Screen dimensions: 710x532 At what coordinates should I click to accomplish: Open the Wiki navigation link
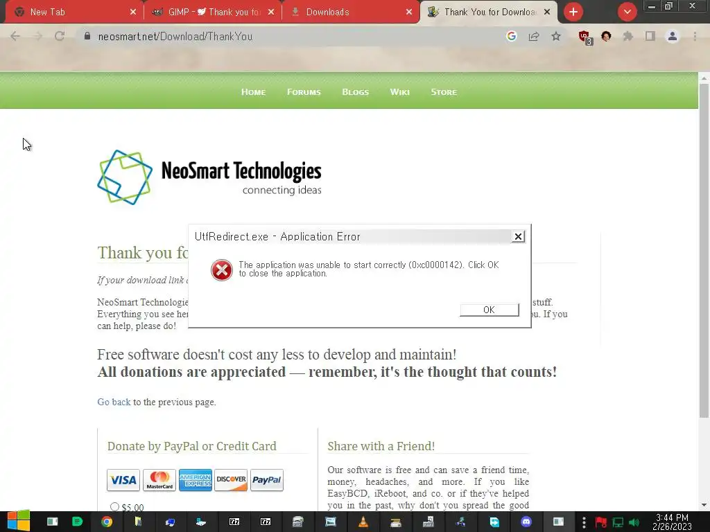pos(400,92)
